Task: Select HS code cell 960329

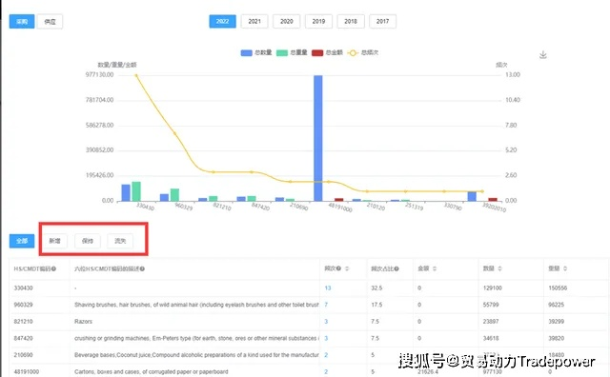Action: tap(23, 305)
